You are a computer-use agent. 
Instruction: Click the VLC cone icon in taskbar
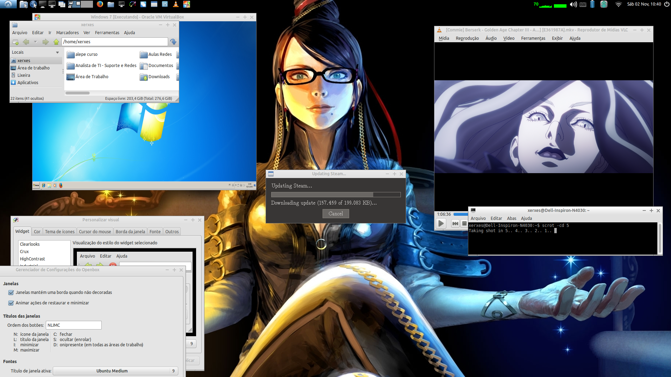pos(176,4)
